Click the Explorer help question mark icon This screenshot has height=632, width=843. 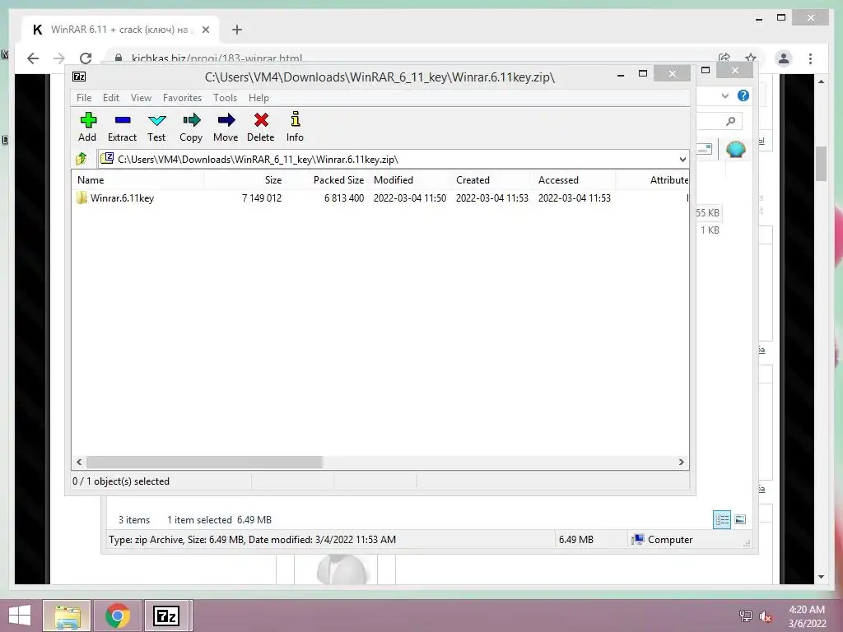coord(743,95)
